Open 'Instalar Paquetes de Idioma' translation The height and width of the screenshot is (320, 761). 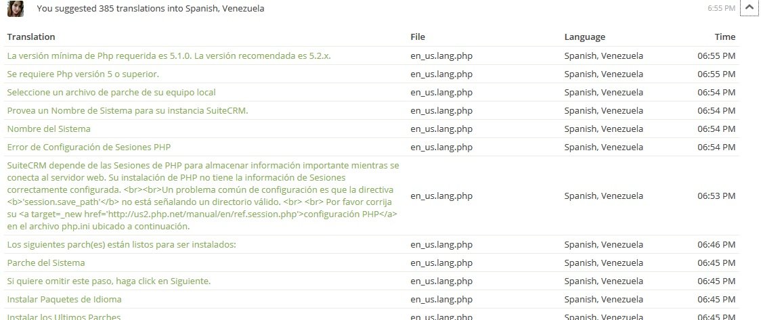(64, 300)
